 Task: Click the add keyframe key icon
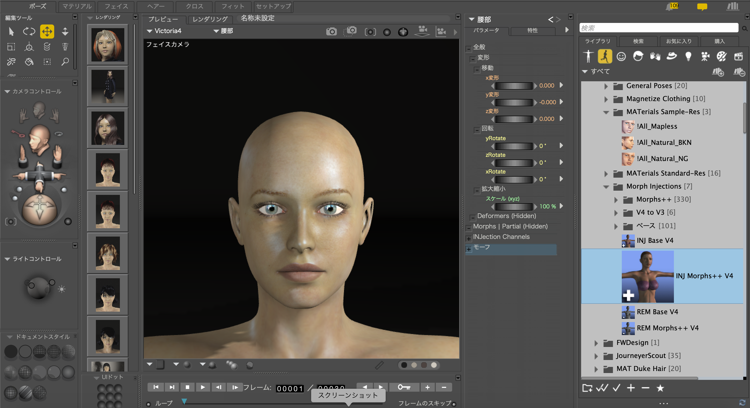(x=404, y=387)
